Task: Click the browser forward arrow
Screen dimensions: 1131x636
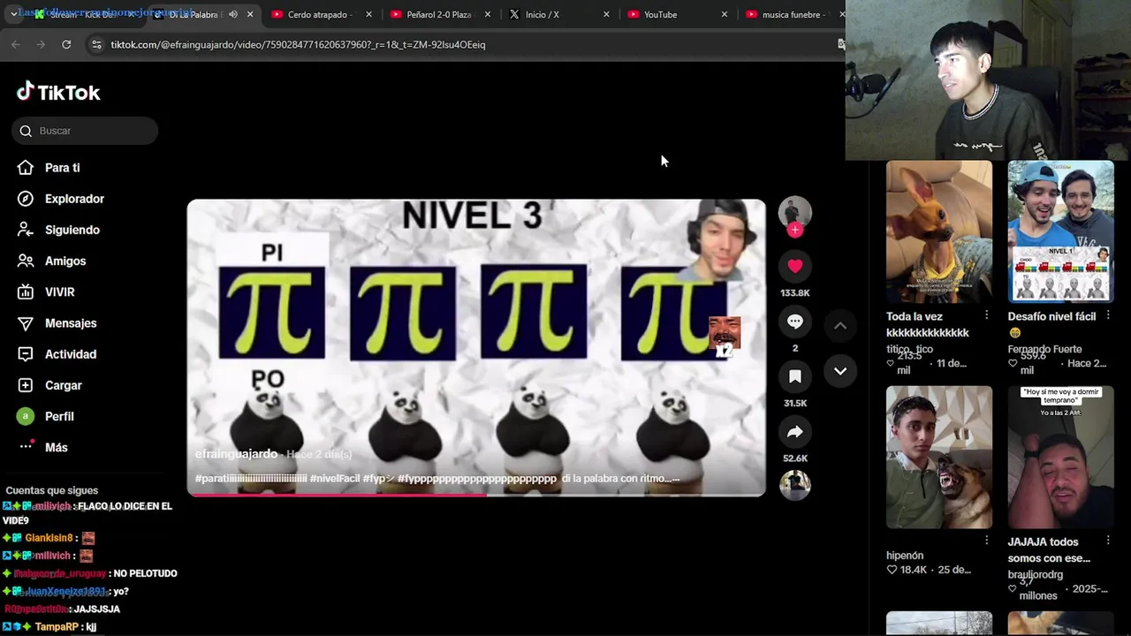Action: (41, 44)
